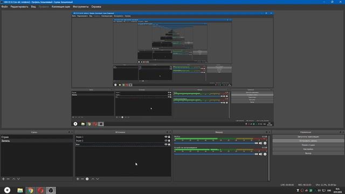
Task: Enable Режим студии studio mode
Action: [x=308, y=145]
